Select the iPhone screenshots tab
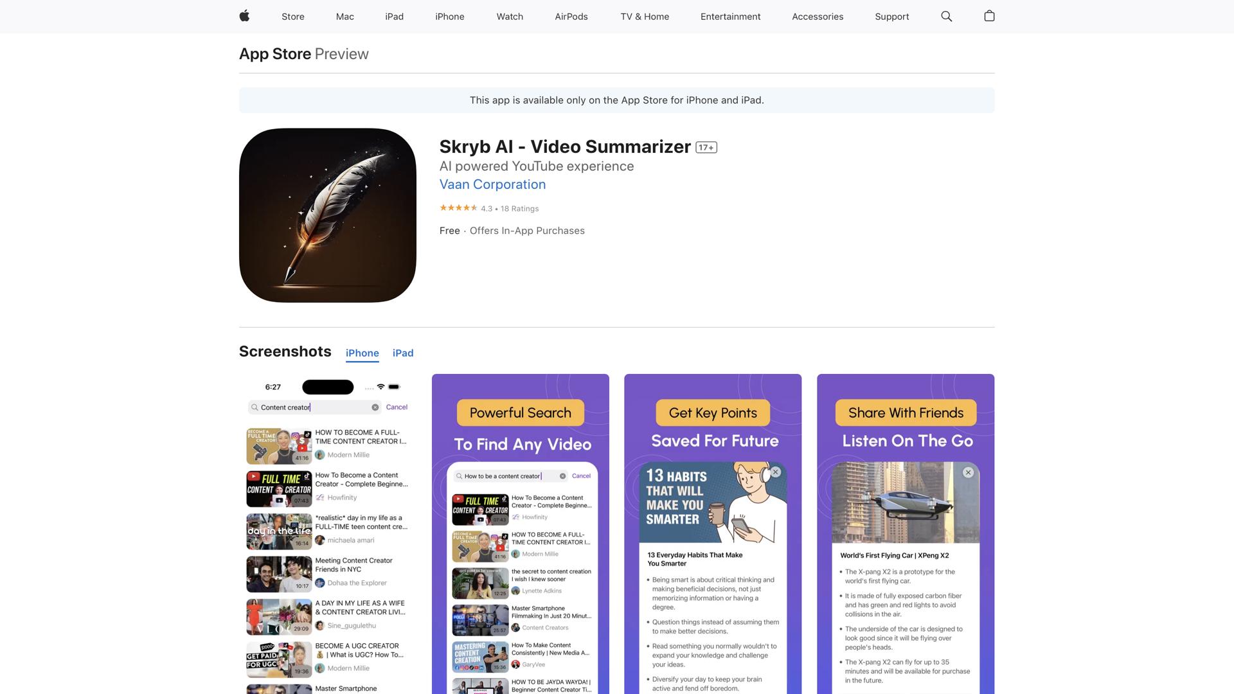 pyautogui.click(x=362, y=353)
